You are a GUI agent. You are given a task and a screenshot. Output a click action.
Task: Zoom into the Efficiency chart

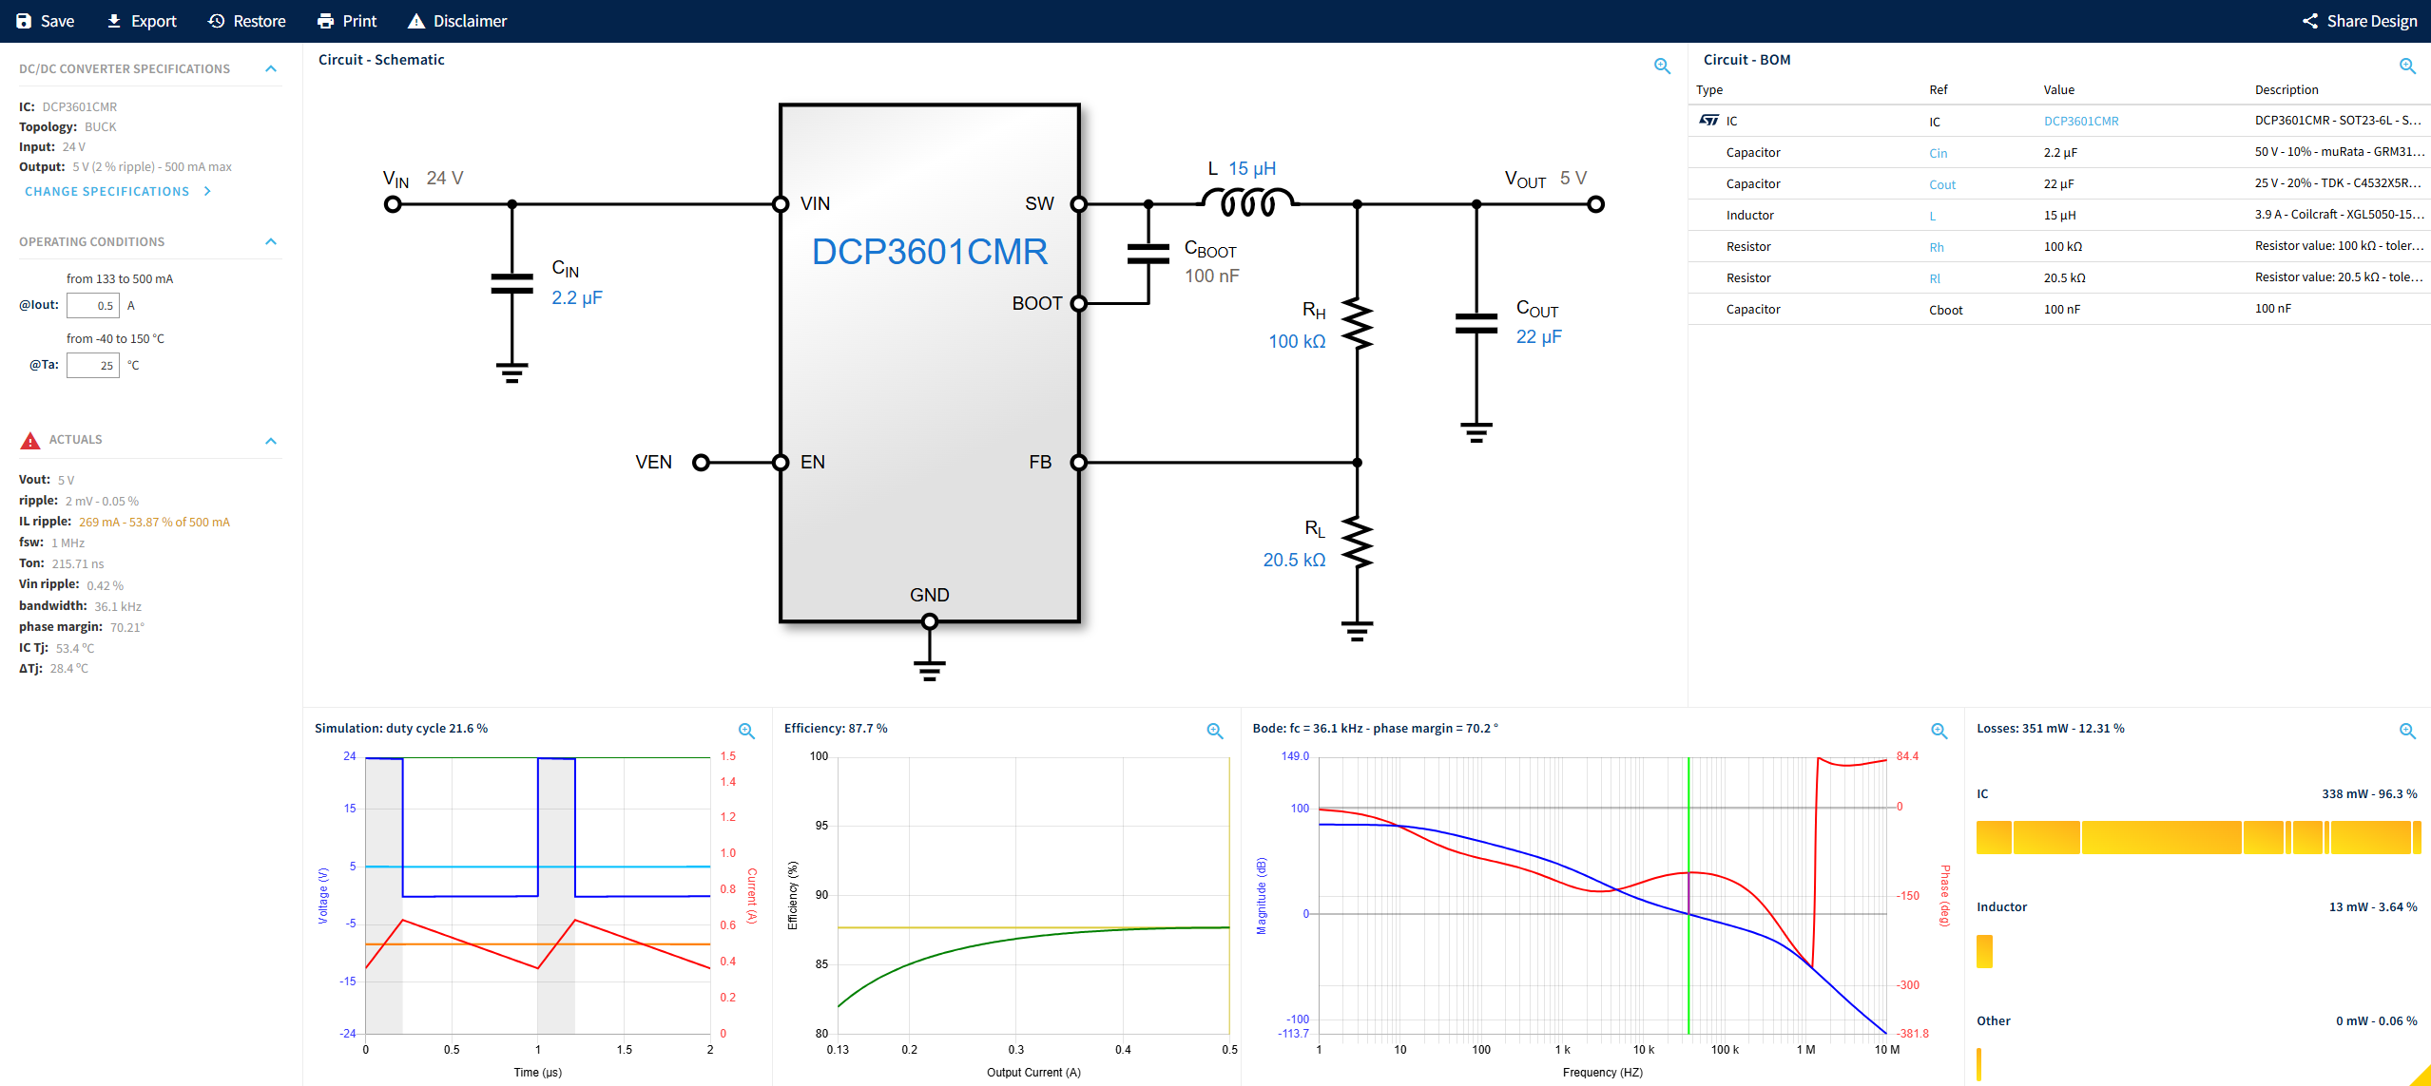tap(1214, 731)
